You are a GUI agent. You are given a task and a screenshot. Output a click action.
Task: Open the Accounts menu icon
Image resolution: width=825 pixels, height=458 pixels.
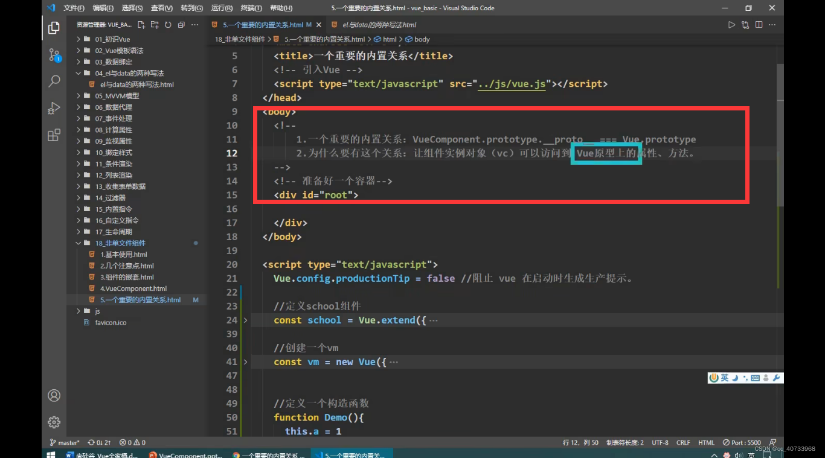[54, 396]
